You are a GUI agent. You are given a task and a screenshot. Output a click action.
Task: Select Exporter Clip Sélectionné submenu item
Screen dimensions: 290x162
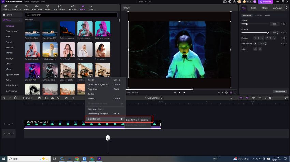137,120
